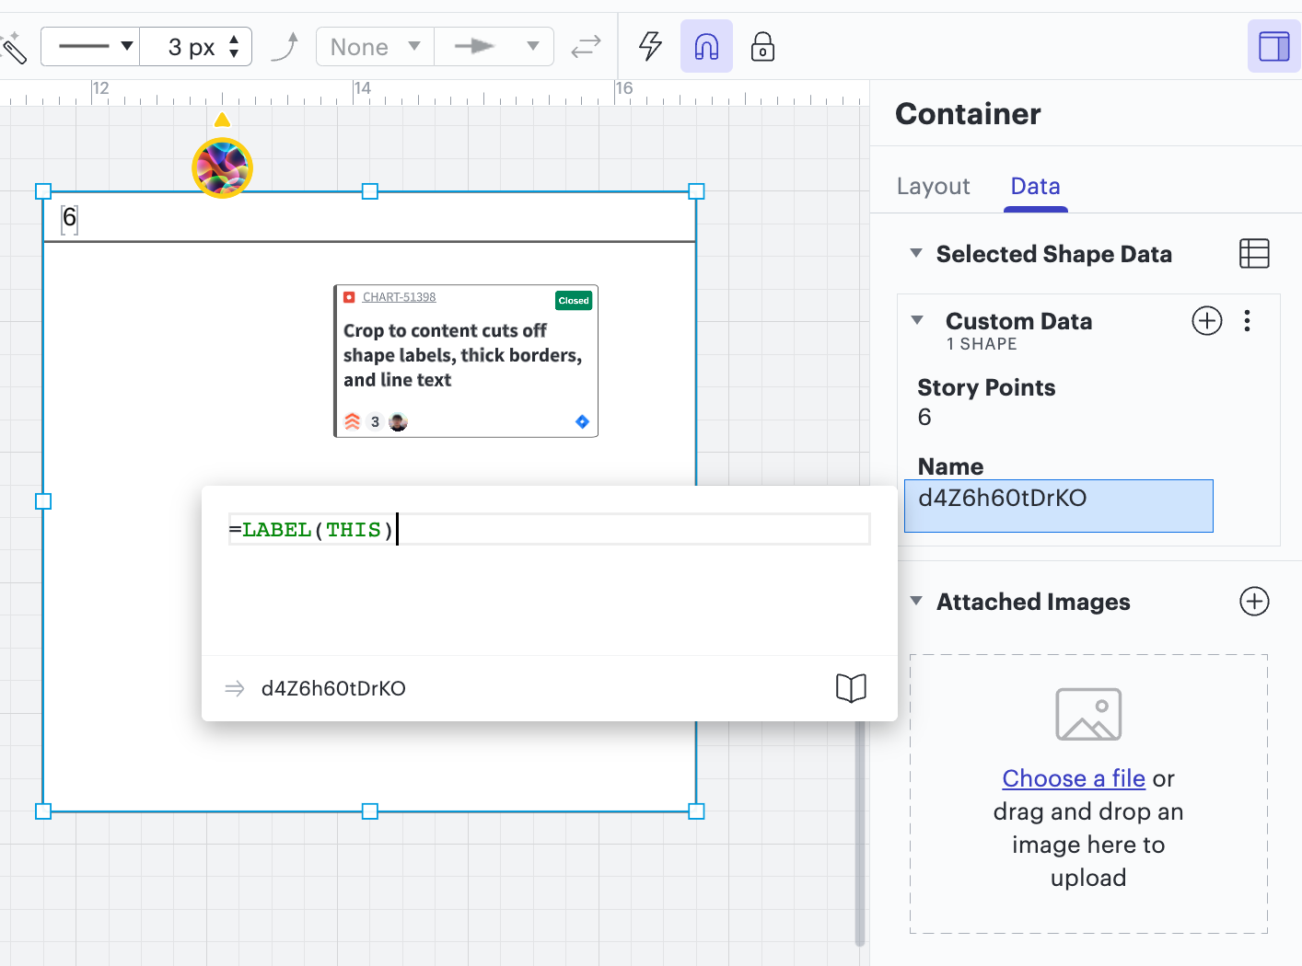Click the Name field label
This screenshot has height=966, width=1302.
click(x=950, y=466)
